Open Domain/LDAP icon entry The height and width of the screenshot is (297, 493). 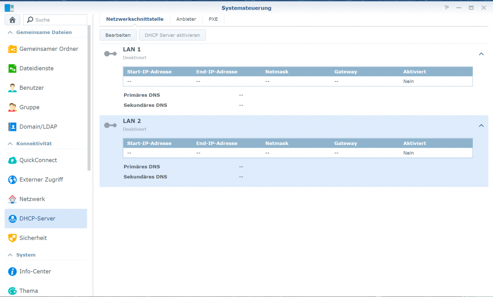pos(12,127)
